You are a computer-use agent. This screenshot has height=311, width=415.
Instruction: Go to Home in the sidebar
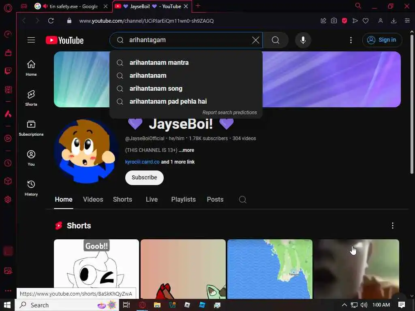click(x=31, y=68)
